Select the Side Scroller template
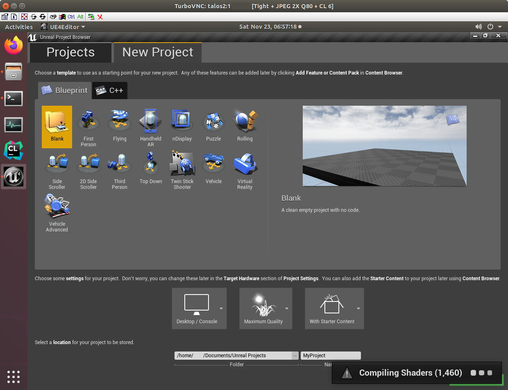 pyautogui.click(x=57, y=170)
